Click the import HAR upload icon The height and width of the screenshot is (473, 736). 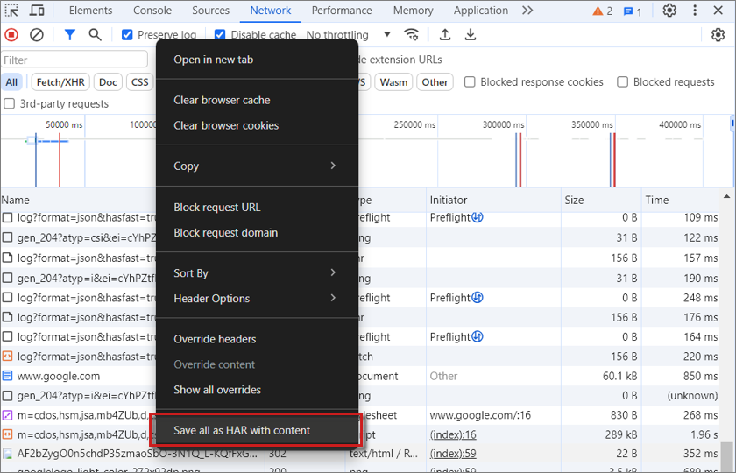click(445, 35)
